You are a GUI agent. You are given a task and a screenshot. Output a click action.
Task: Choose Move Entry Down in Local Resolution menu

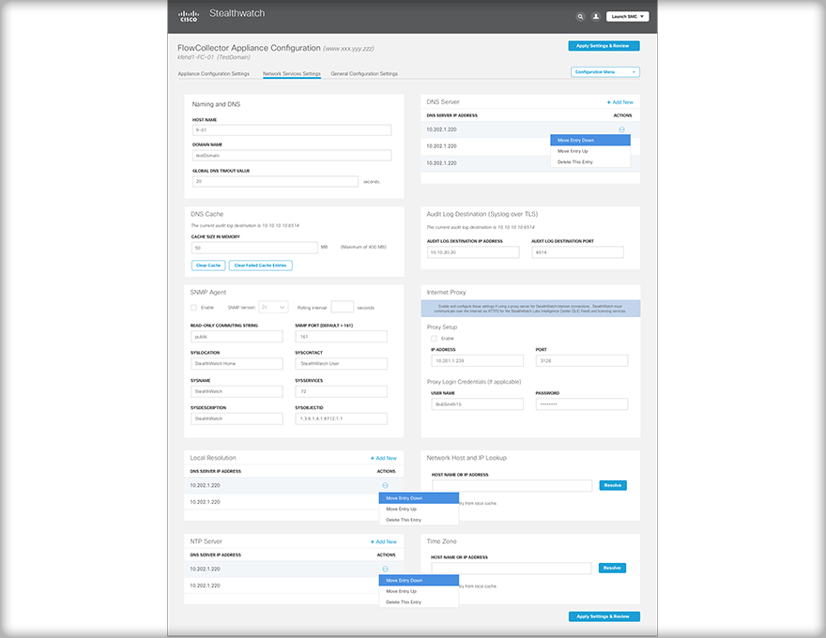[x=419, y=498]
